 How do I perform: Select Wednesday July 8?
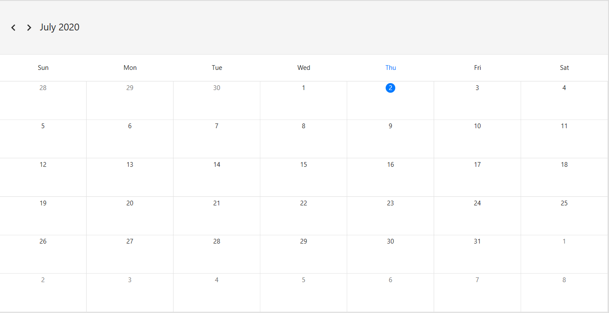click(303, 139)
